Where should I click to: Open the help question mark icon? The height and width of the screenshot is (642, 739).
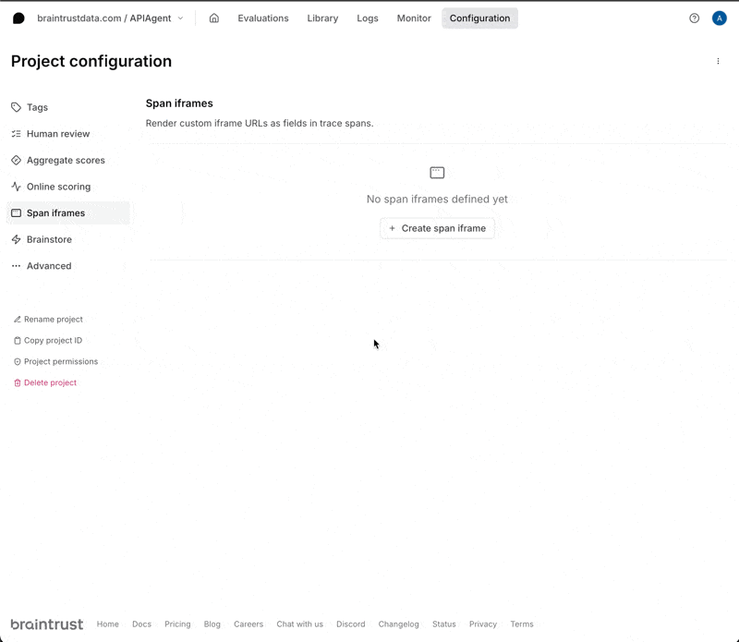coord(695,18)
